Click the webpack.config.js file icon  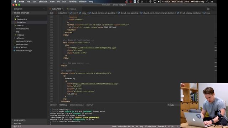(14, 50)
